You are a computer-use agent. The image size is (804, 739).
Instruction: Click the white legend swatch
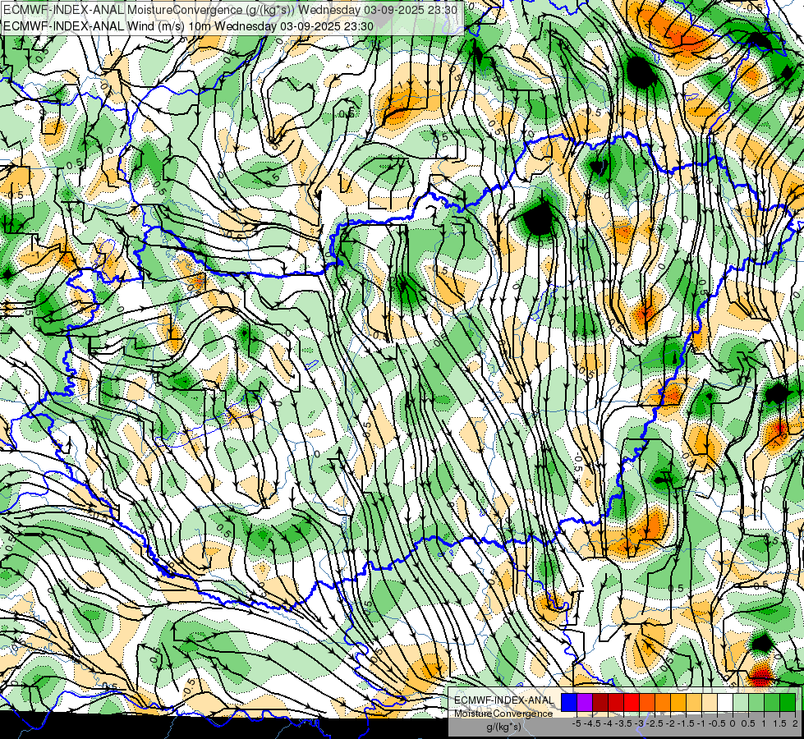[725, 703]
